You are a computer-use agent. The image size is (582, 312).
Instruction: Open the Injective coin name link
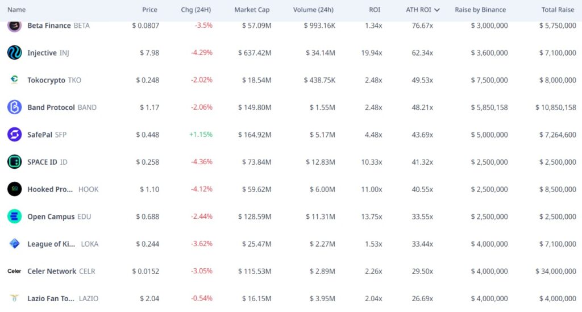pos(42,53)
